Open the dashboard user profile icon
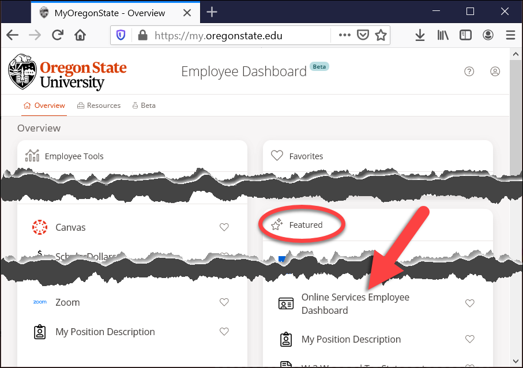This screenshot has width=523, height=368. coord(495,72)
